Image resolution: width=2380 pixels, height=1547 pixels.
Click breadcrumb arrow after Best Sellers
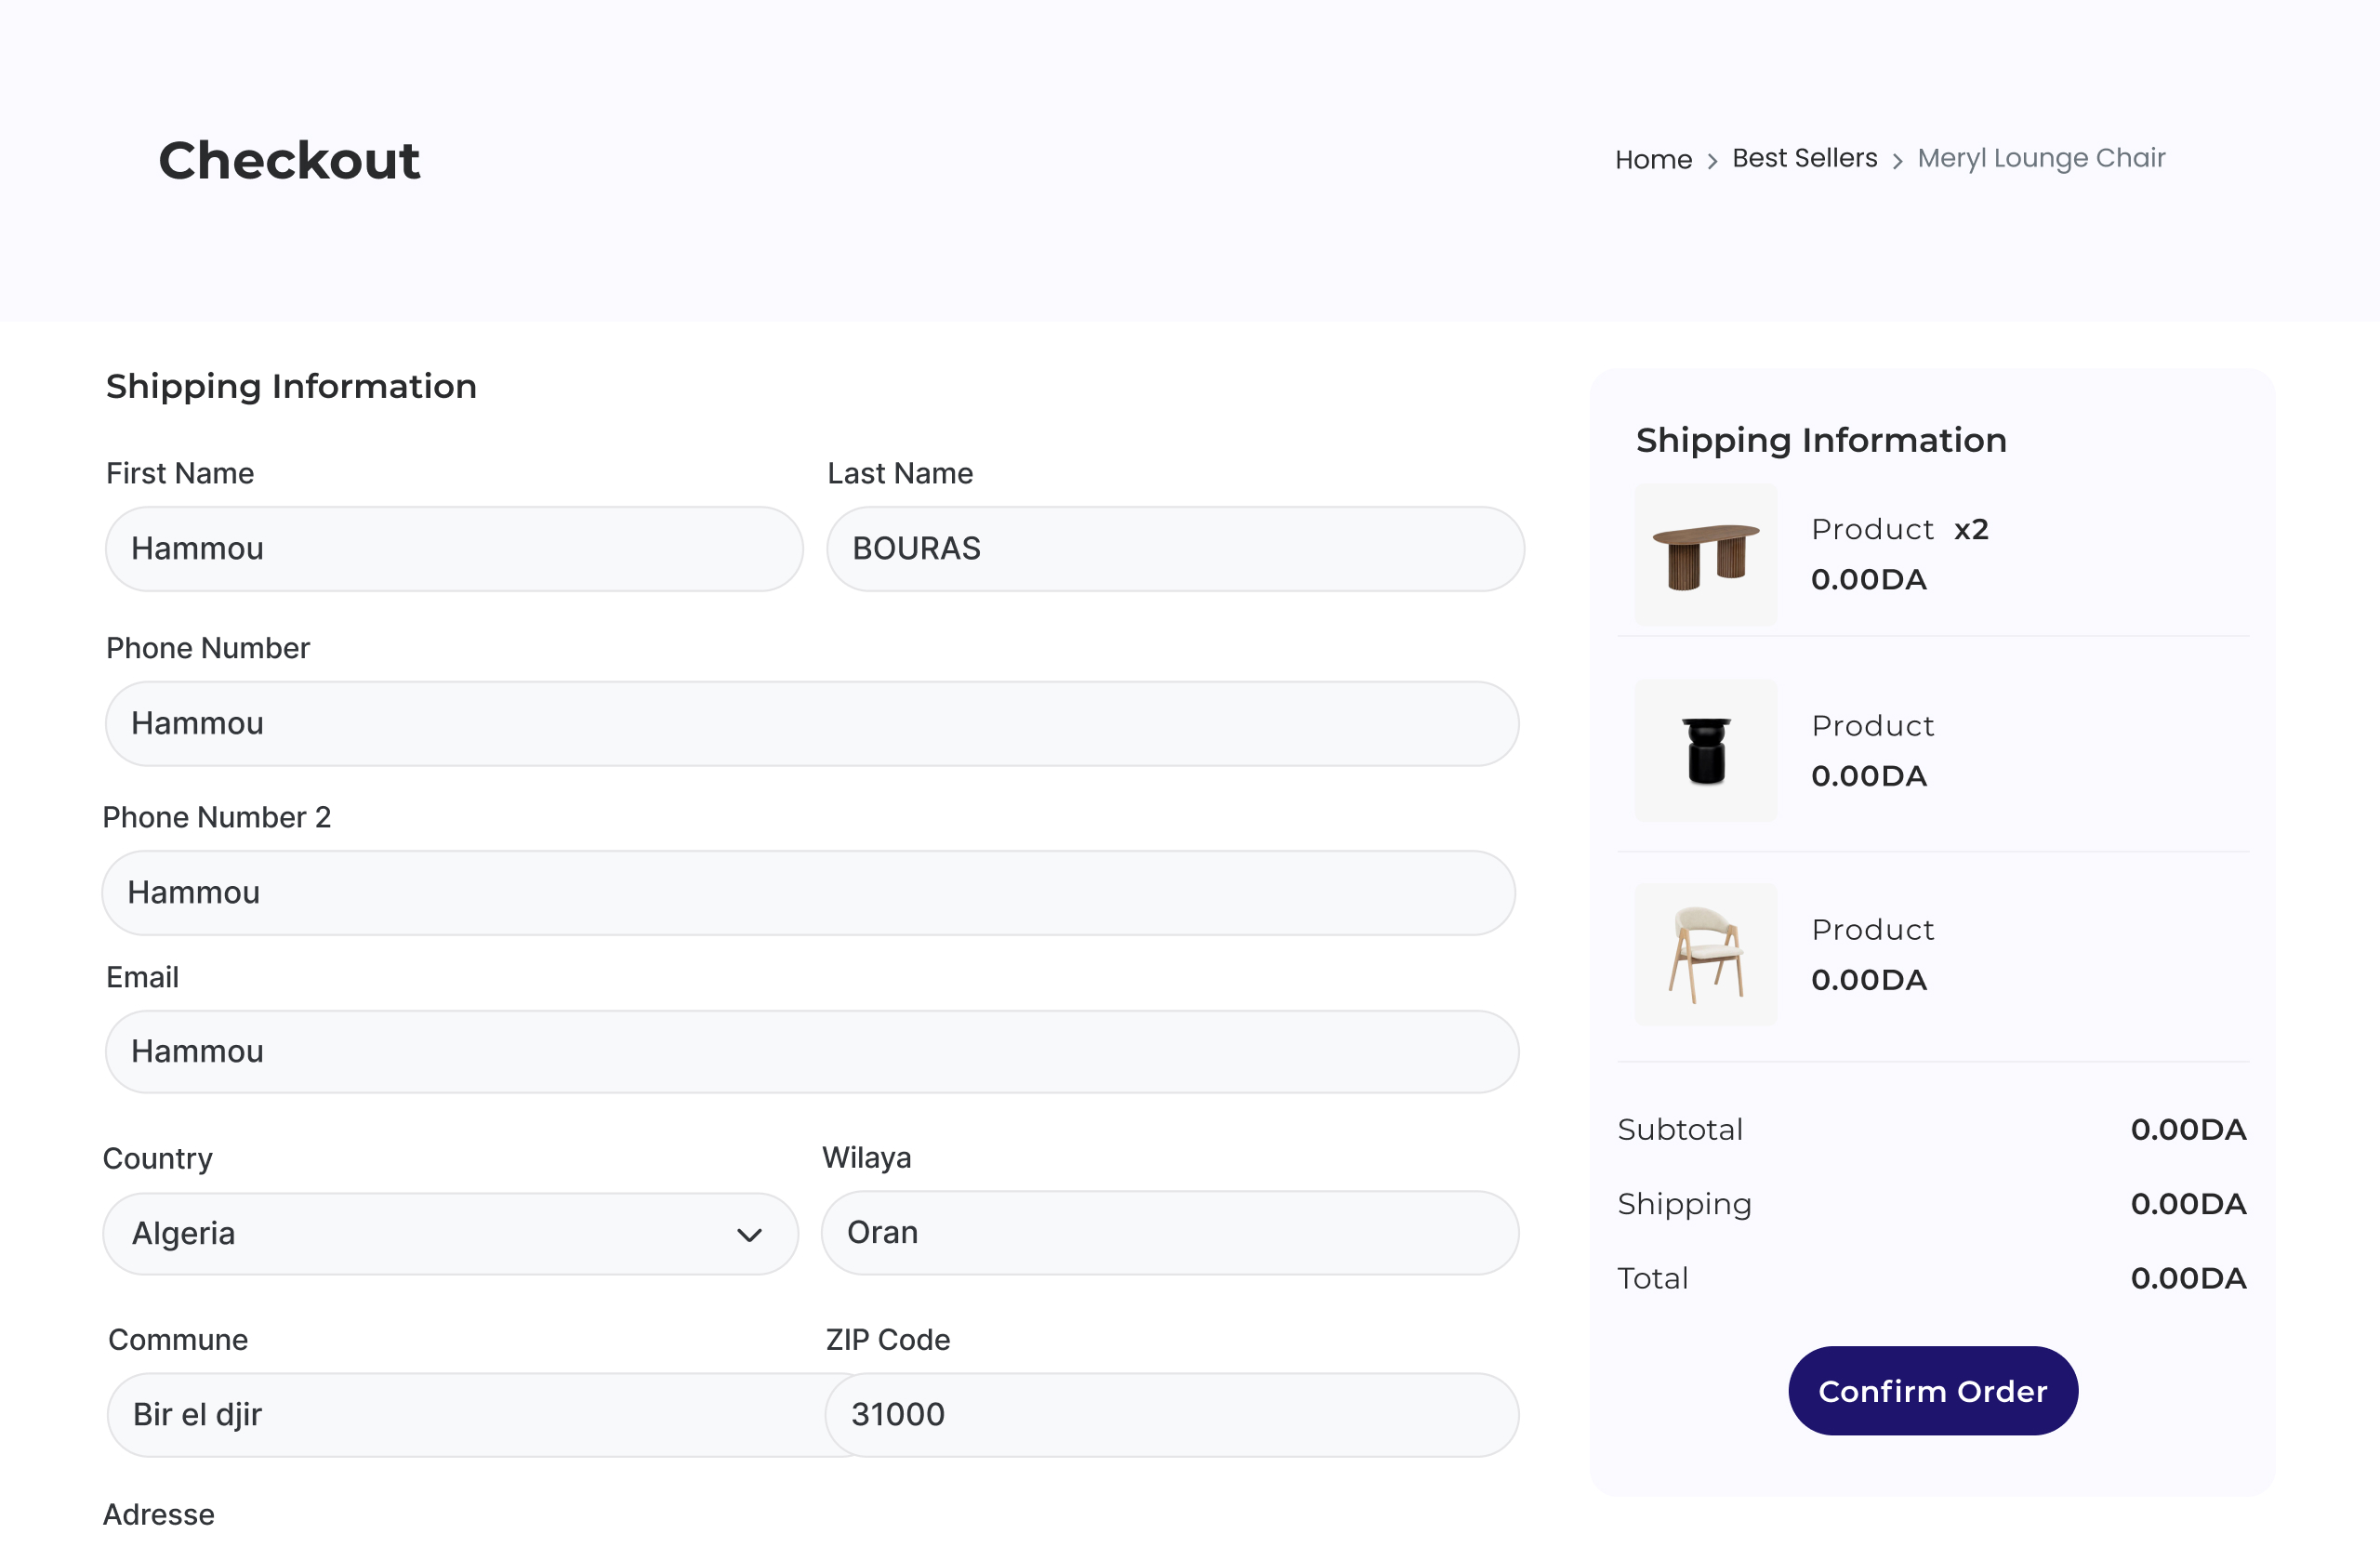point(1897,161)
